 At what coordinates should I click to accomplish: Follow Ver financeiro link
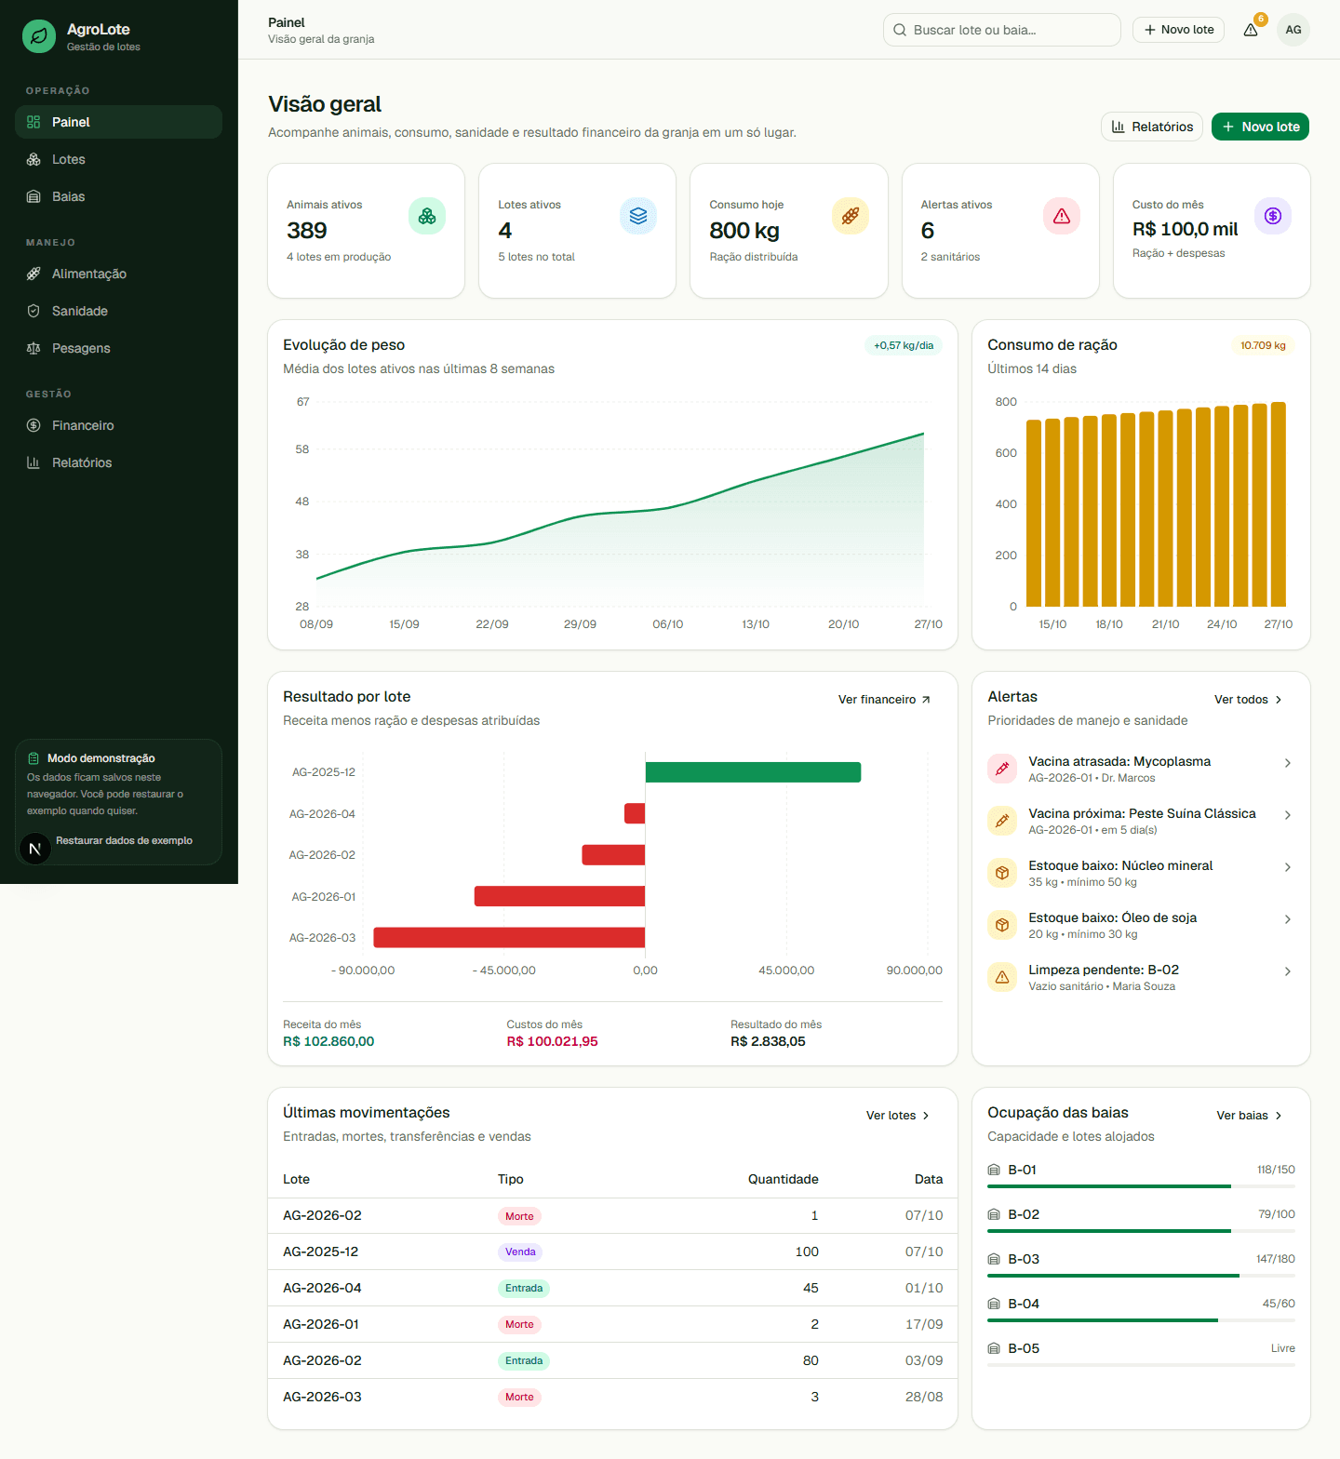[884, 700]
